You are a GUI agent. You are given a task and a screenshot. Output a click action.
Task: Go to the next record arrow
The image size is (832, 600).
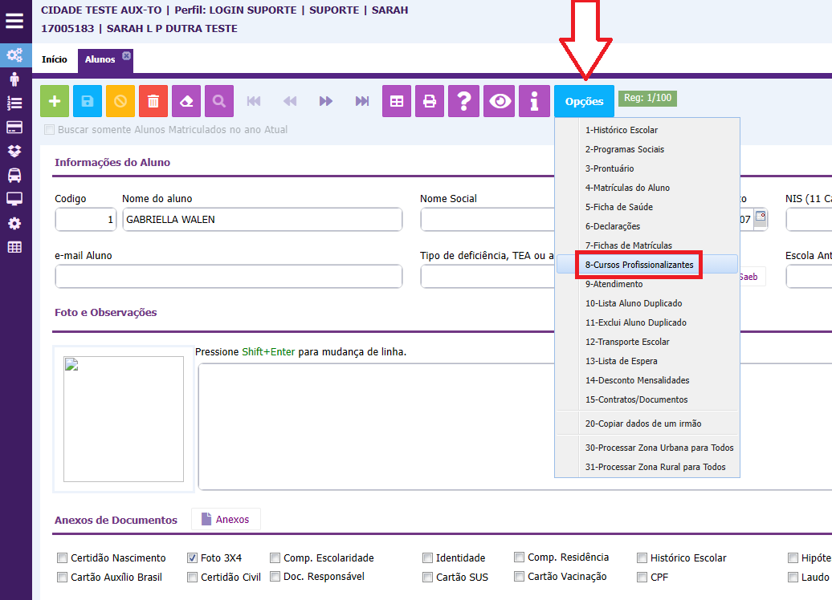325,101
